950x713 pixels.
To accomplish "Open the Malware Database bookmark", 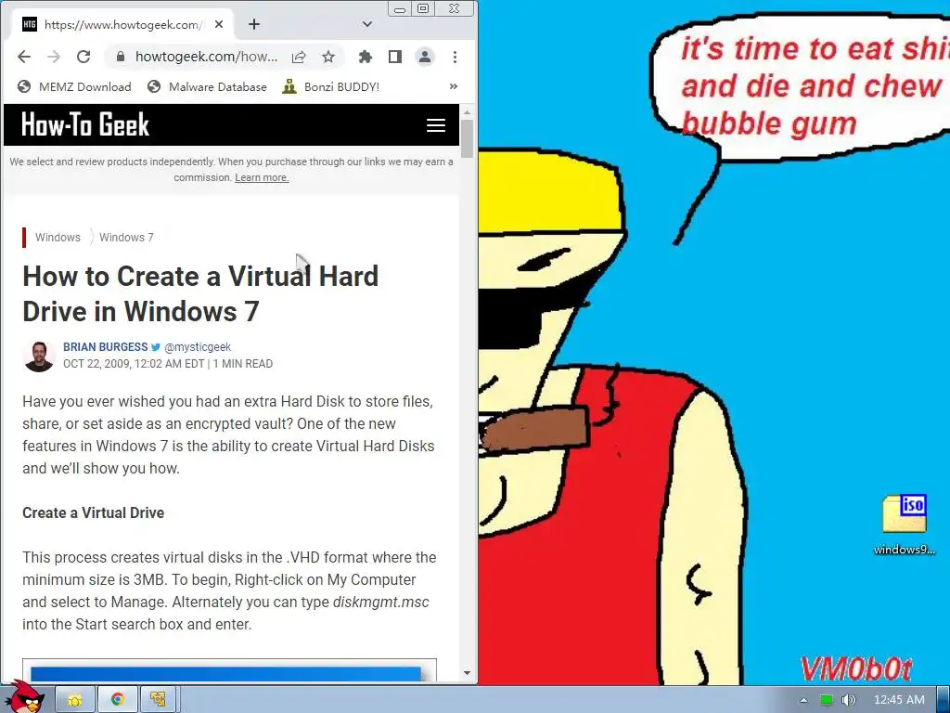I will [x=207, y=86].
